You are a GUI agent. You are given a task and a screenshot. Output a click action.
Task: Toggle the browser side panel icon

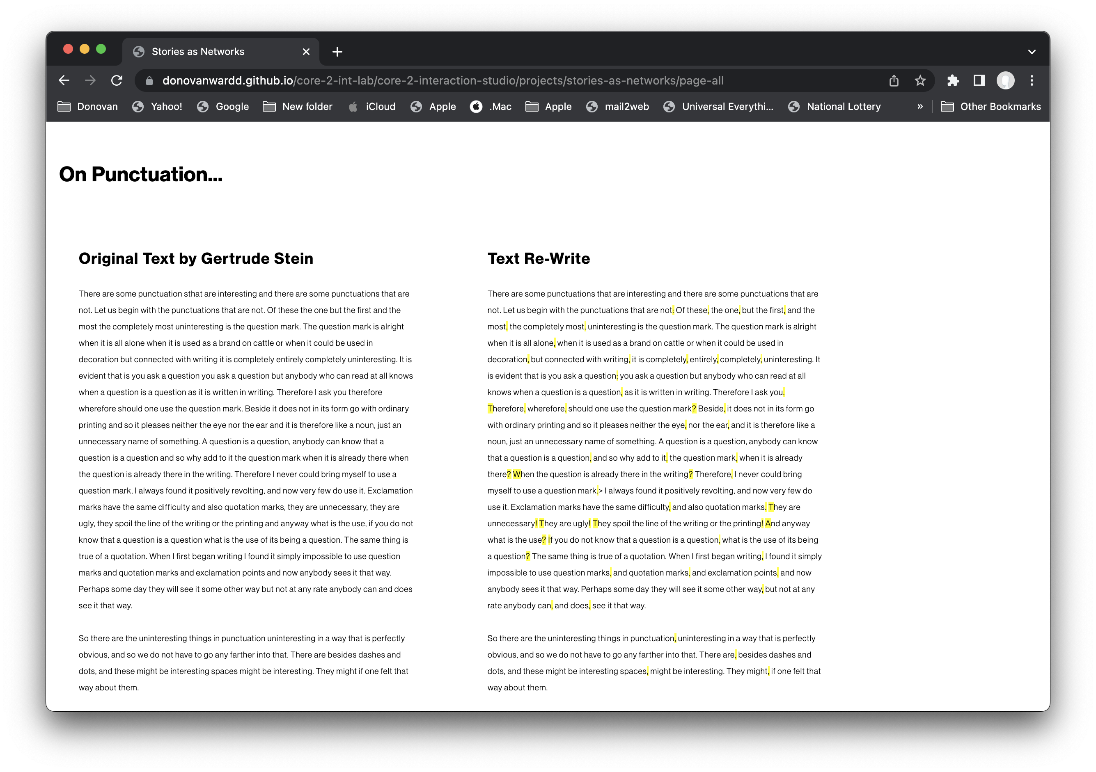point(979,81)
